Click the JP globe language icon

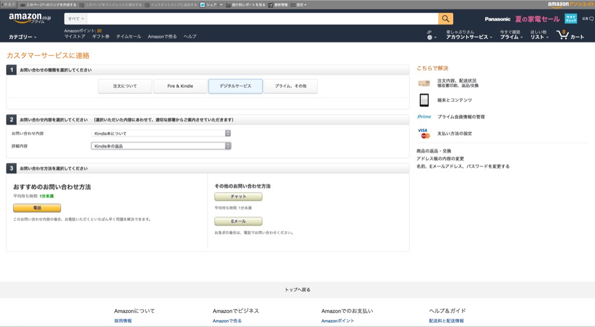tap(429, 37)
